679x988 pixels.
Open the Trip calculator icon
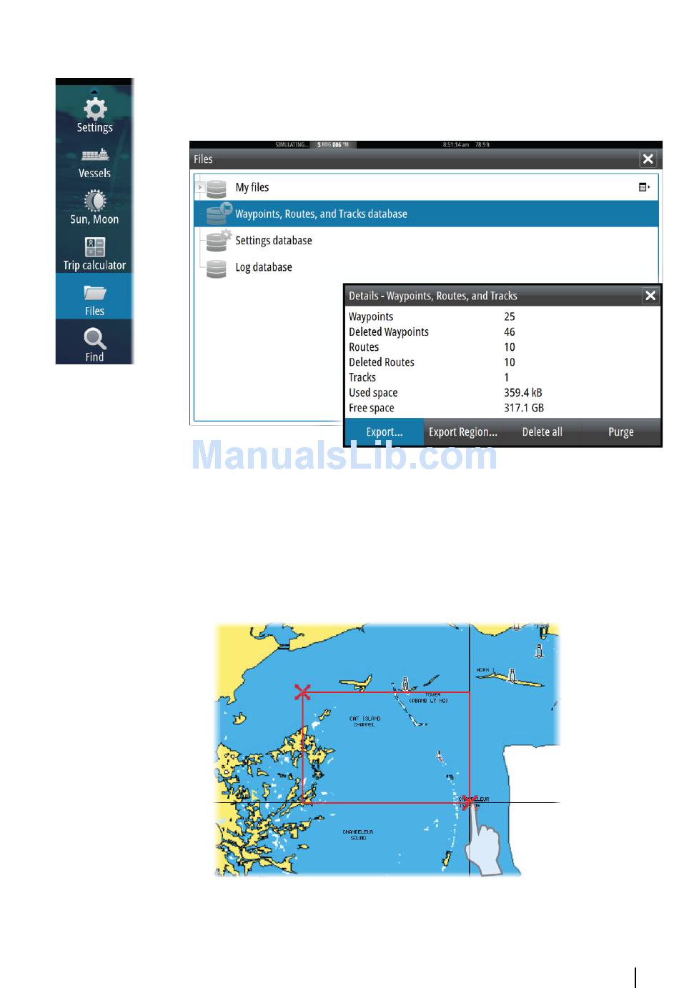click(94, 247)
